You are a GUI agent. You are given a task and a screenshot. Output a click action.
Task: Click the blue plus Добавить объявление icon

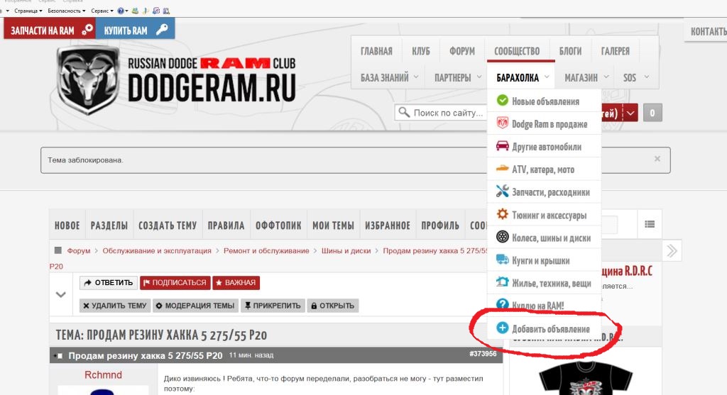pos(502,328)
